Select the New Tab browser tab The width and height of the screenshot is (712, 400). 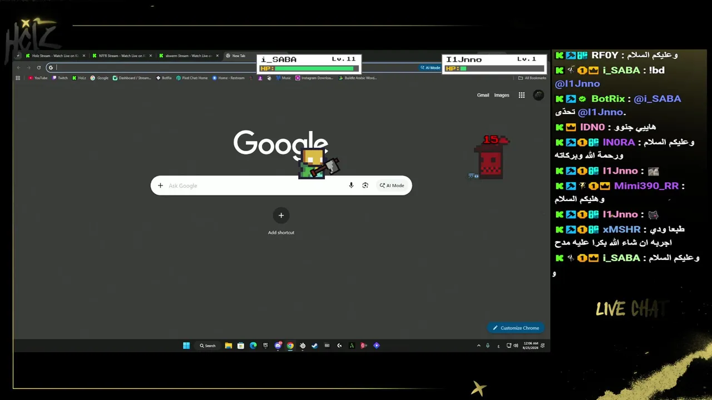tap(239, 56)
